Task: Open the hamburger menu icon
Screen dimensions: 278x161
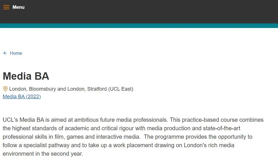Action: pos(6,7)
